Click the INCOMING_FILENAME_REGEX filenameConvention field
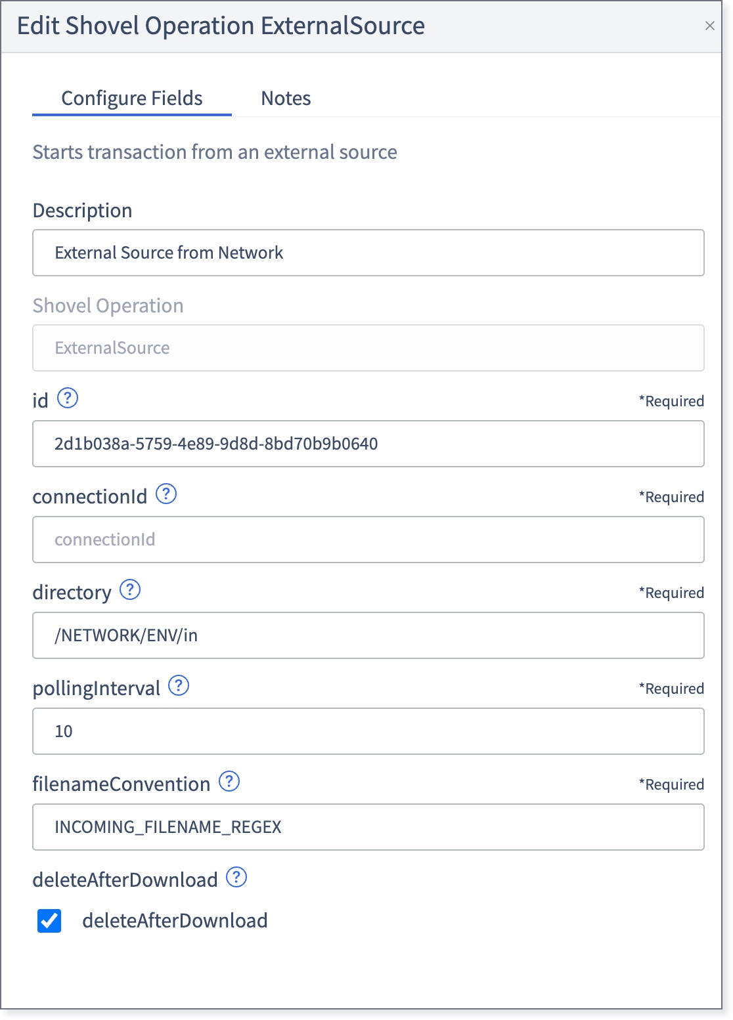 point(368,827)
